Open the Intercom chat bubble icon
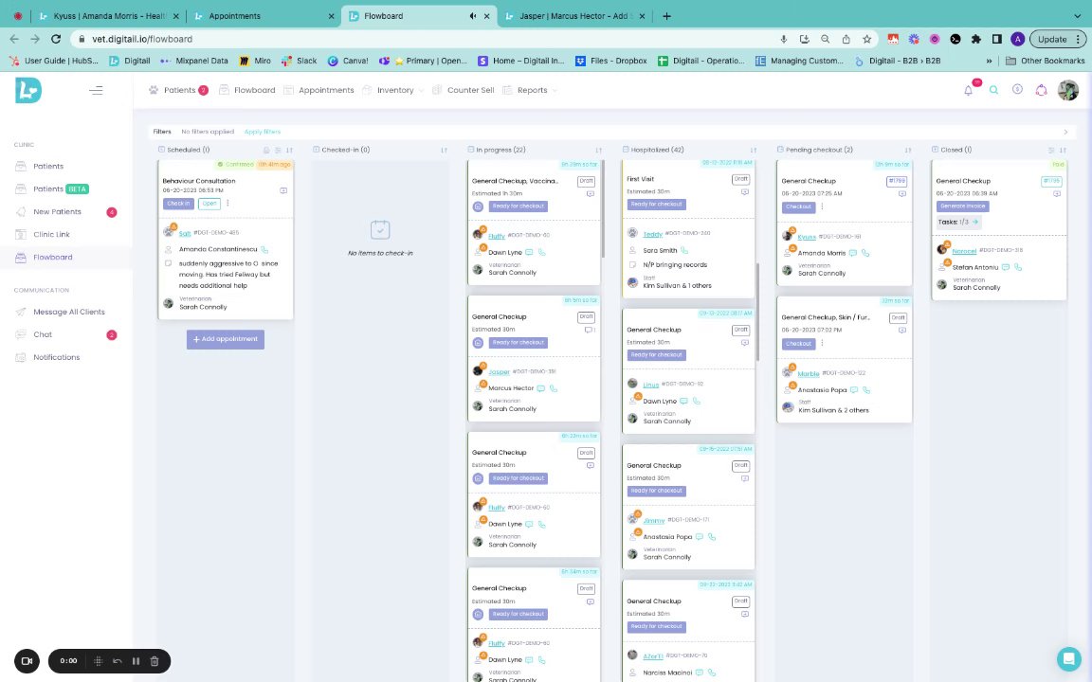Screen dimensions: 1092x682 [1068, 658]
